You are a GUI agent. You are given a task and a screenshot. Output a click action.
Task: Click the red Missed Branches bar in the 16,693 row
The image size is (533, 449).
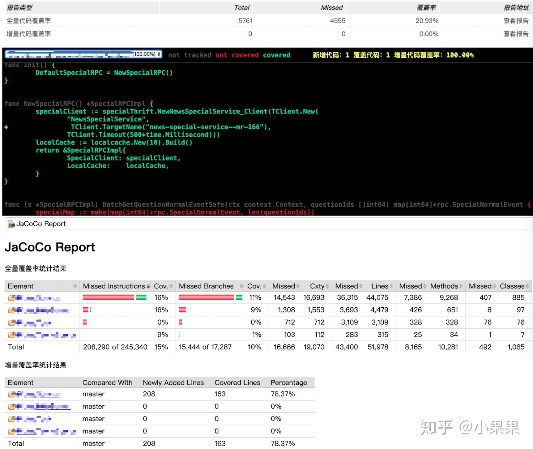[x=206, y=297]
